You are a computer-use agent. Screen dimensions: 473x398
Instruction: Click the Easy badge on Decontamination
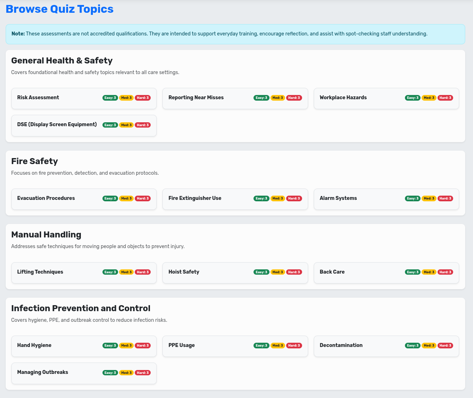413,346
